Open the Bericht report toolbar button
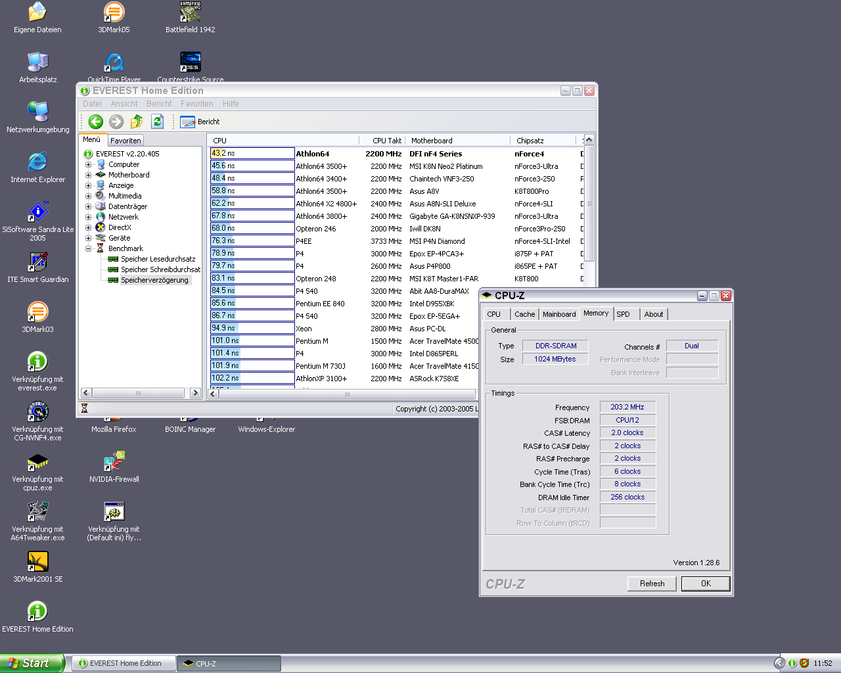The width and height of the screenshot is (841, 673). [x=200, y=122]
